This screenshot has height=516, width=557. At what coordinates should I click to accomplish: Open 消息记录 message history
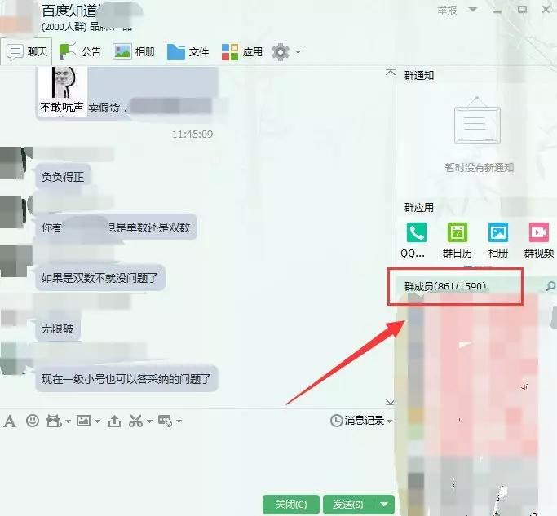point(357,421)
